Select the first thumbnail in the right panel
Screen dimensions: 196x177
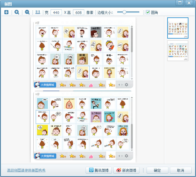click(178, 28)
